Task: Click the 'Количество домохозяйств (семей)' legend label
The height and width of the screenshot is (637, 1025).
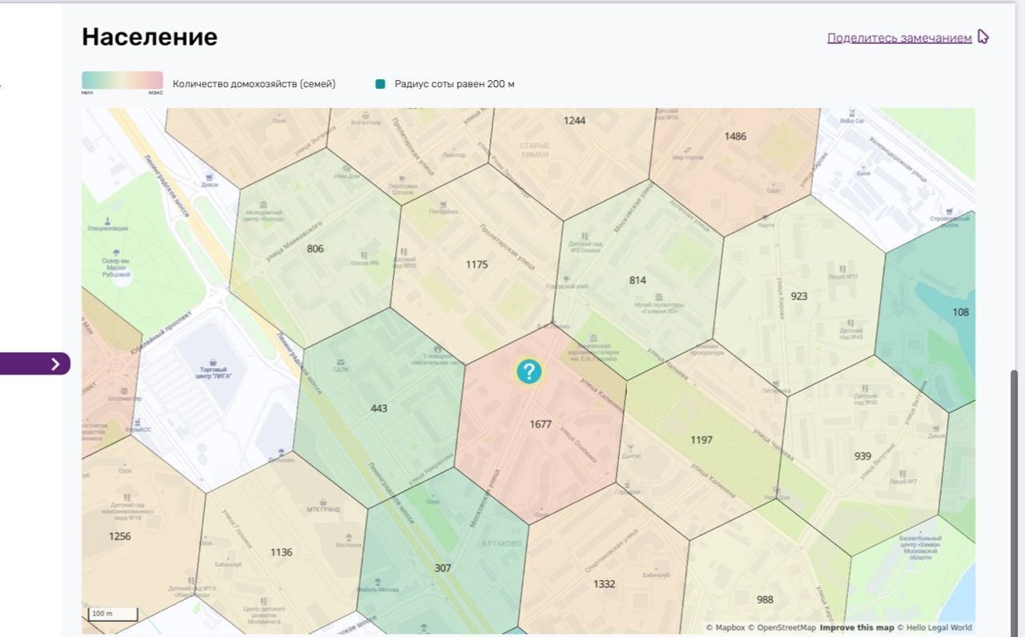Action: [x=254, y=84]
